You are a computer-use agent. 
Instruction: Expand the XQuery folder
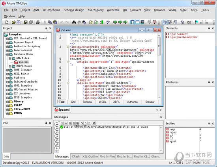(x=7, y=102)
